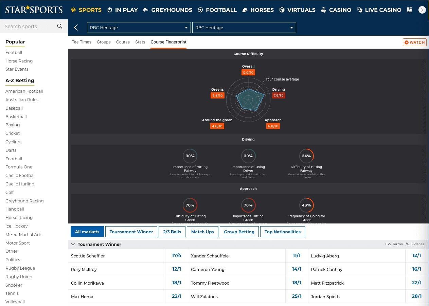Add Jordan Spieth at 28/1
The width and height of the screenshot is (429, 306).
(x=417, y=296)
